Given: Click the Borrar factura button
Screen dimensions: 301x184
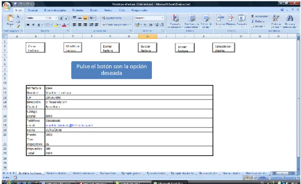Looking at the screenshot, I should [110, 48].
